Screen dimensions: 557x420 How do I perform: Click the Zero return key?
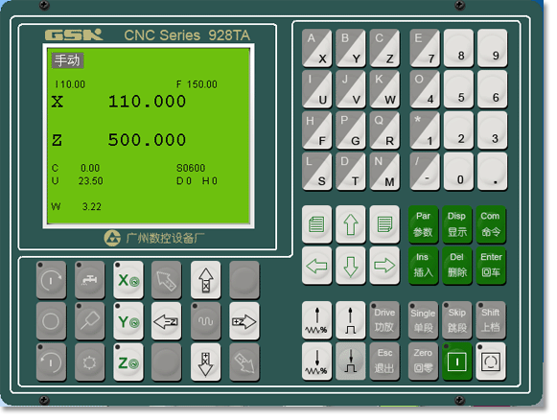click(423, 361)
